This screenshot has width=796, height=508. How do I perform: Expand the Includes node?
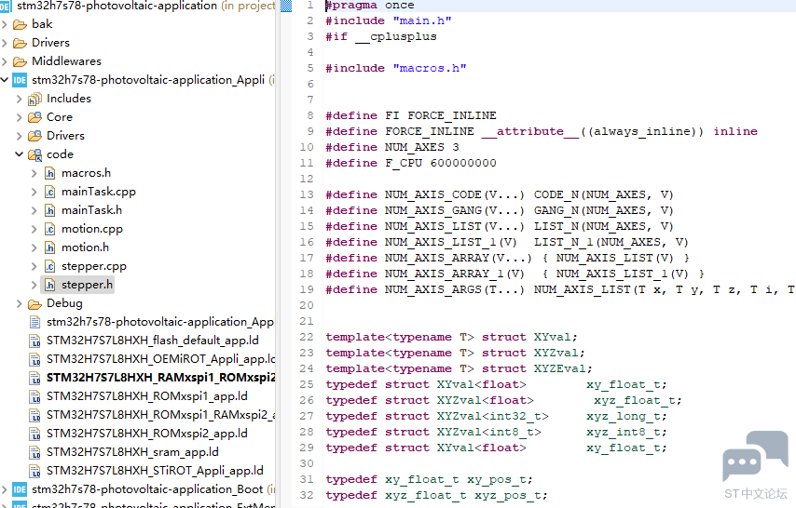[x=20, y=99]
